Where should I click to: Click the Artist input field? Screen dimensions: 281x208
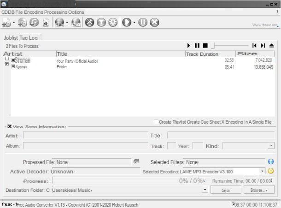[86, 135]
